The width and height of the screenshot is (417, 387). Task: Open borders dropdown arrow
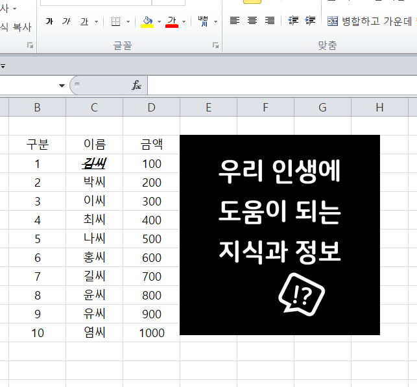tap(128, 21)
